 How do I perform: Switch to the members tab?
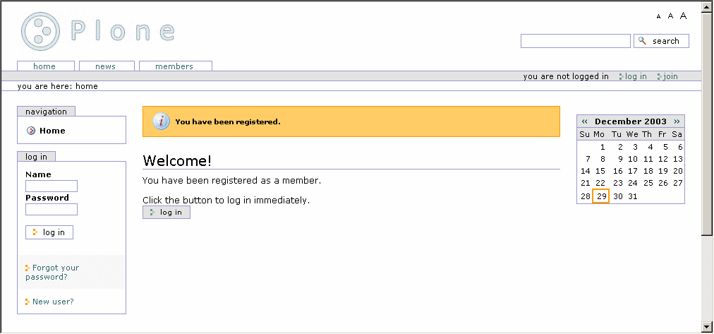pyautogui.click(x=174, y=66)
